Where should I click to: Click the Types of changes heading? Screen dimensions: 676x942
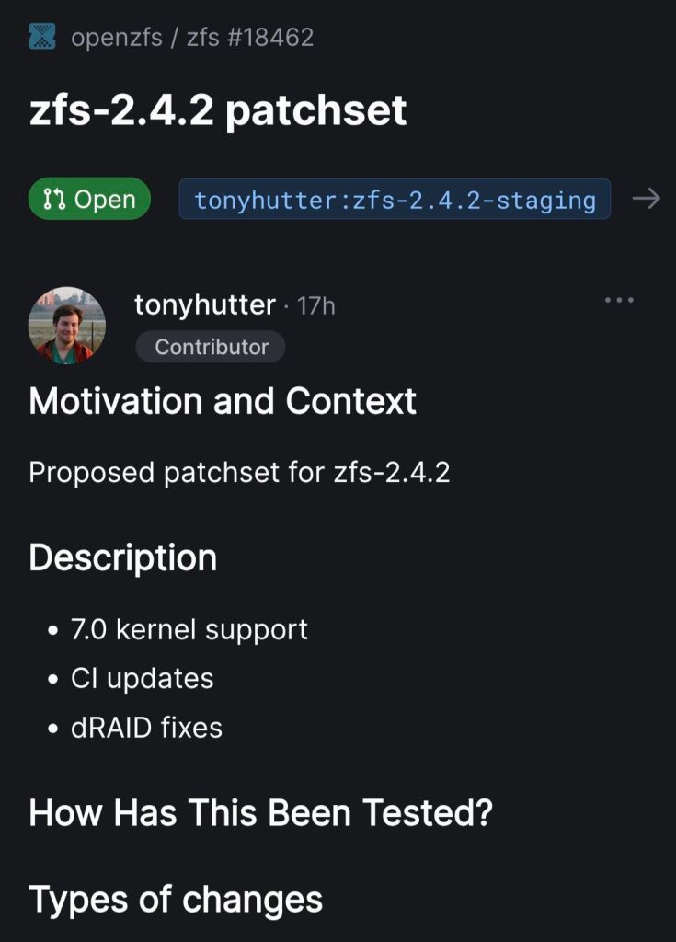point(176,900)
